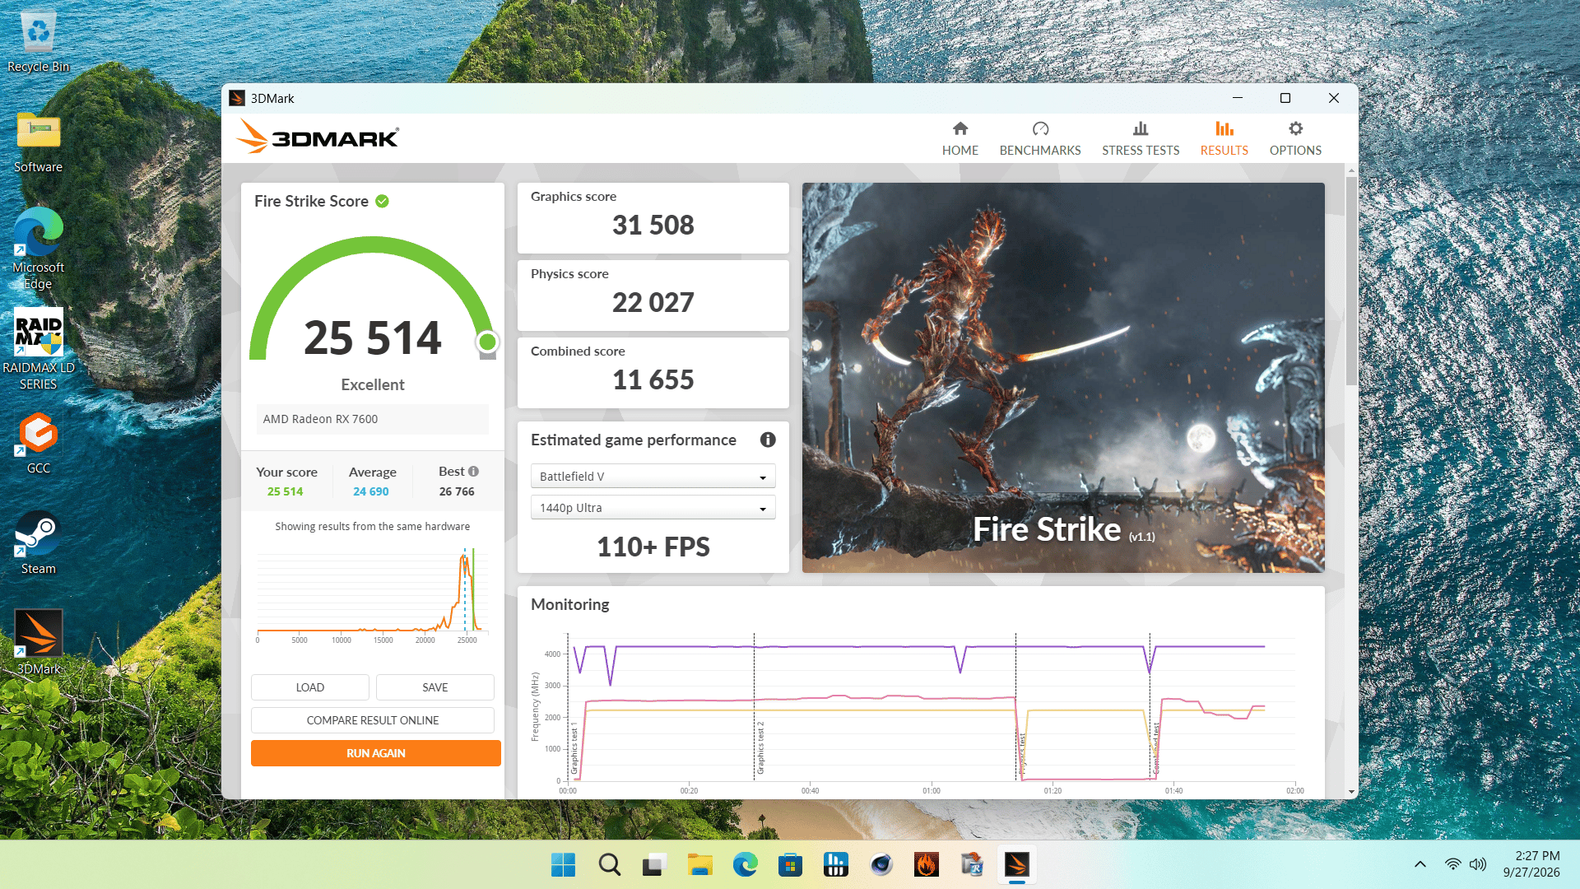This screenshot has height=889, width=1580.
Task: Click the blue bars app taskbar icon
Action: coord(835,864)
